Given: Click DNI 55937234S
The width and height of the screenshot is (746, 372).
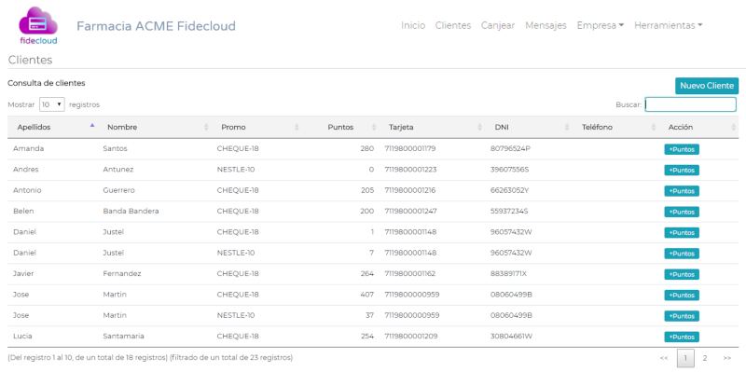Looking at the screenshot, I should [509, 212].
